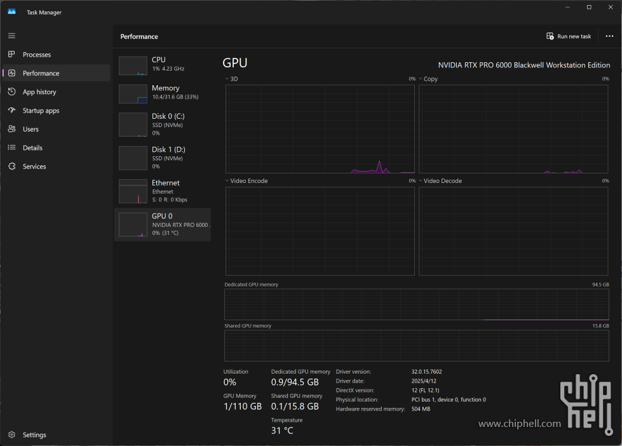
Task: Click the temperature reading '31 °C'
Action: [x=282, y=431]
